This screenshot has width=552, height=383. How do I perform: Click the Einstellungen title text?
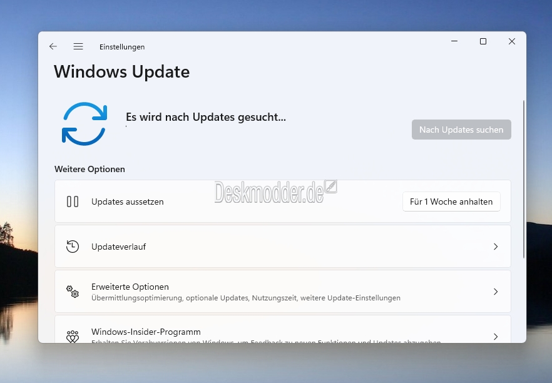click(122, 47)
